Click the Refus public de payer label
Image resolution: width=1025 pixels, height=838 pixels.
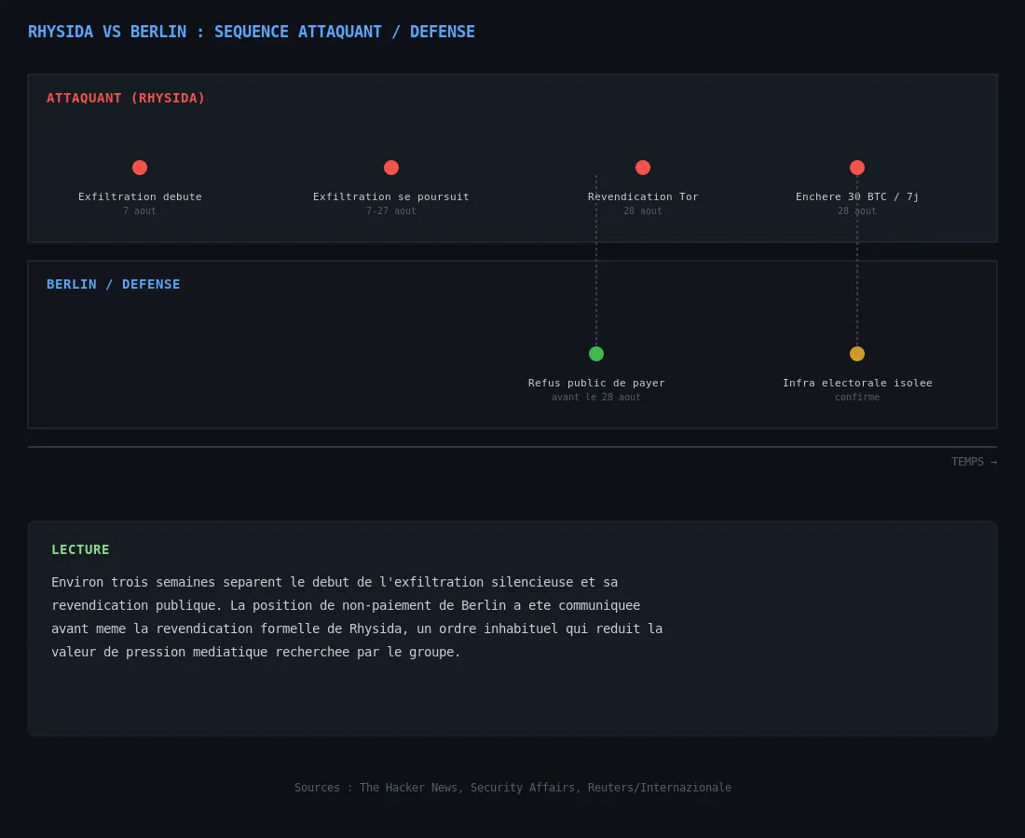(596, 383)
